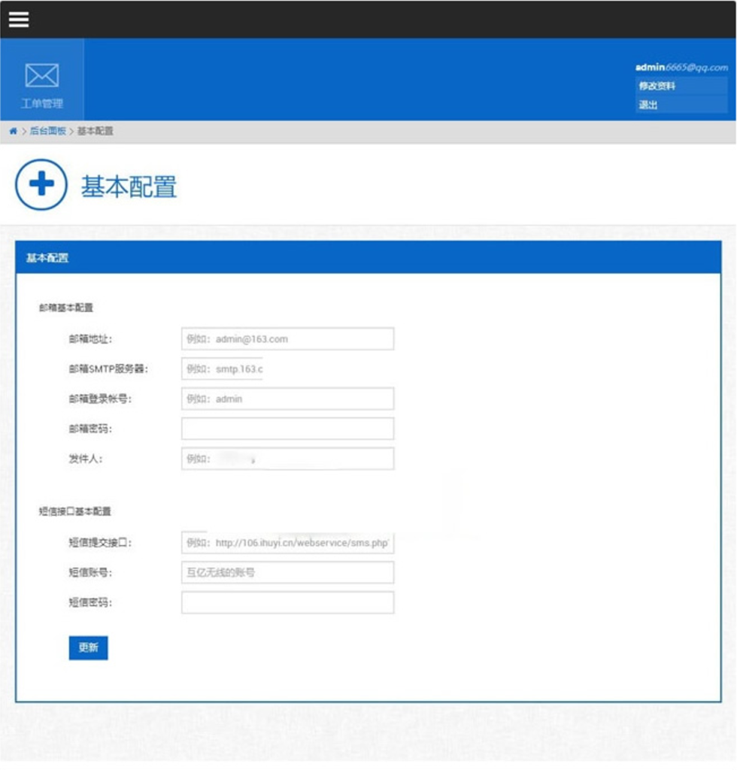Focus the 发件人 sender input field
The height and width of the screenshot is (770, 737).
[x=288, y=458]
